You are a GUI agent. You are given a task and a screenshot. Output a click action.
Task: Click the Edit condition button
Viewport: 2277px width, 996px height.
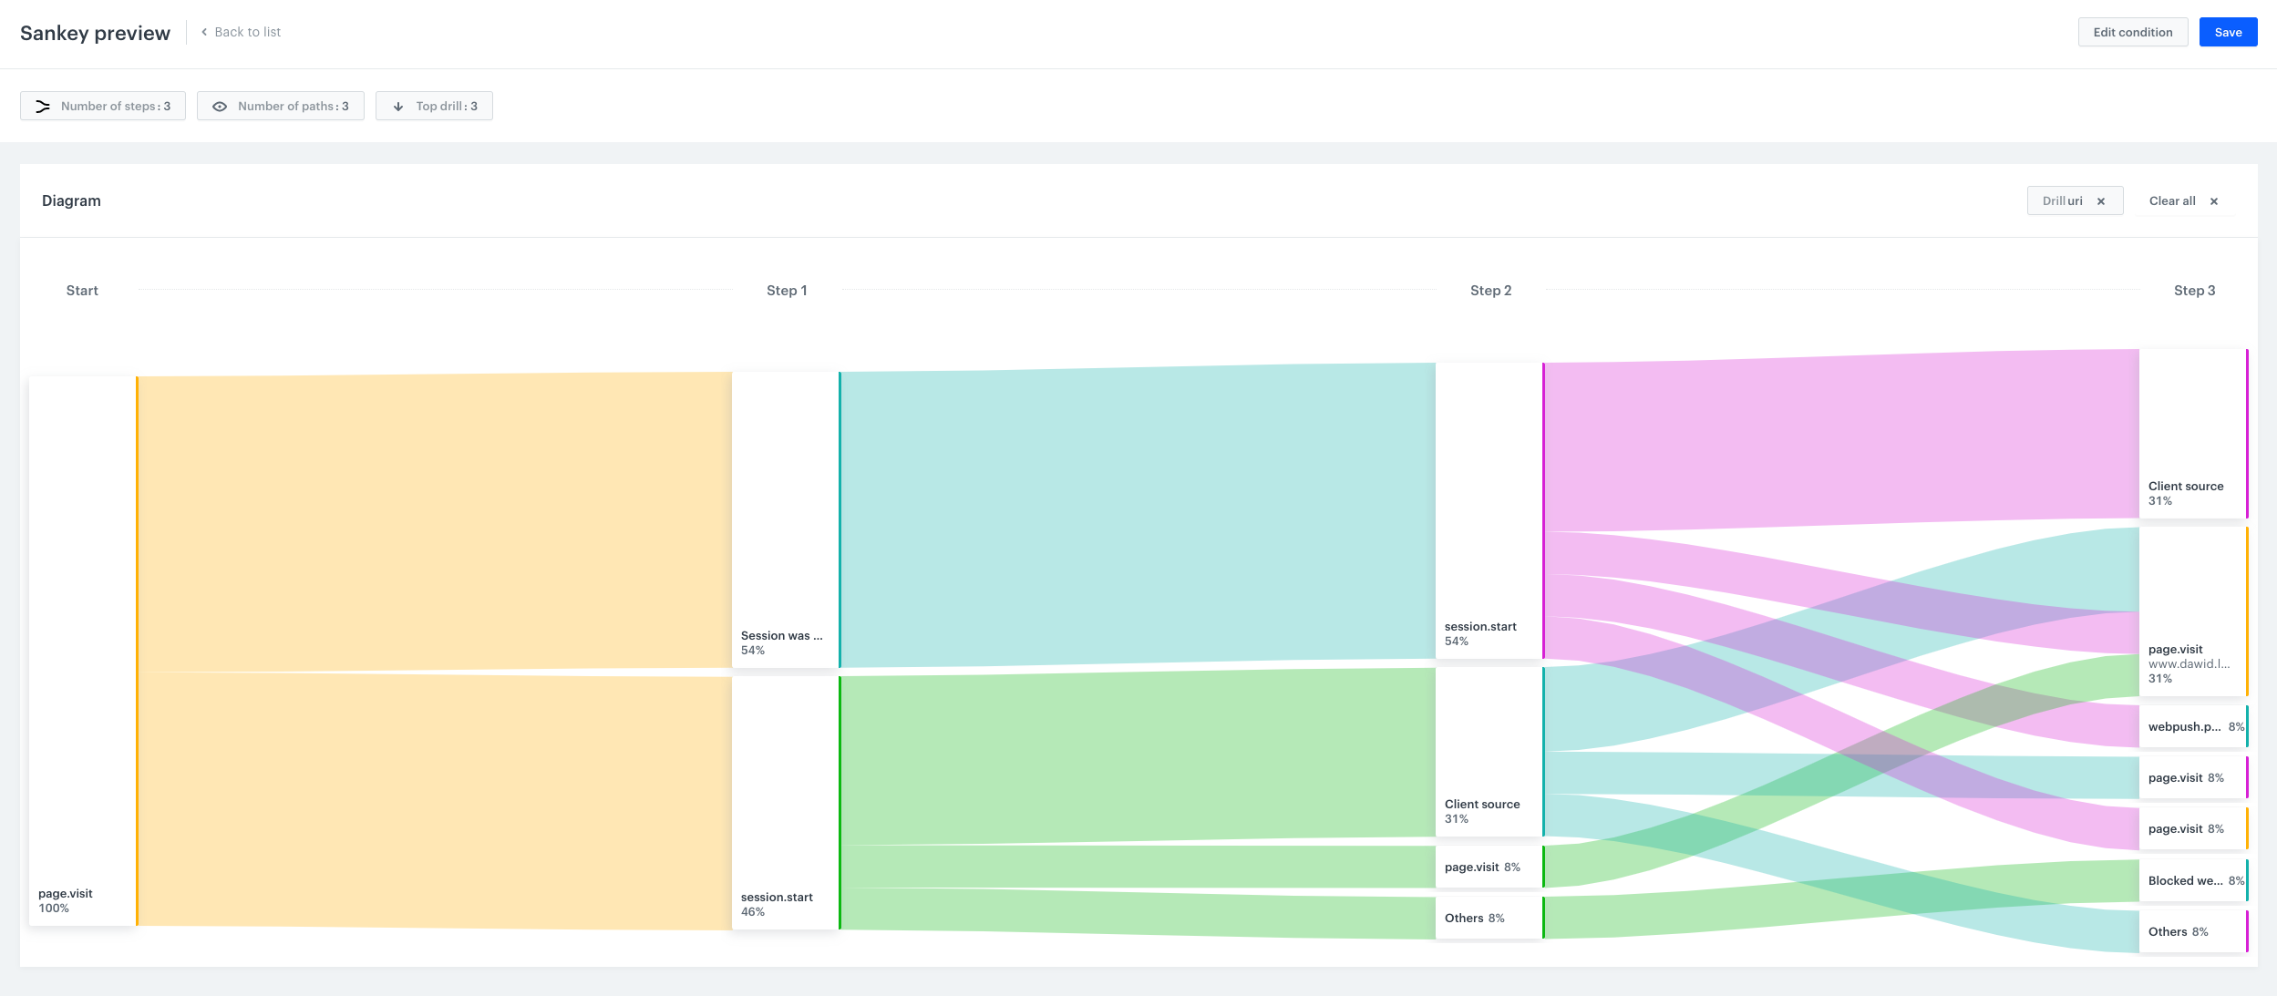coord(2132,31)
